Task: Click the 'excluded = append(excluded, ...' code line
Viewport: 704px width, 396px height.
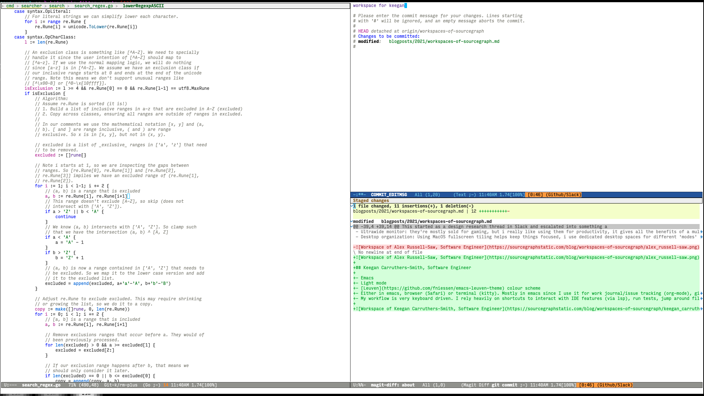Action: [x=108, y=283]
